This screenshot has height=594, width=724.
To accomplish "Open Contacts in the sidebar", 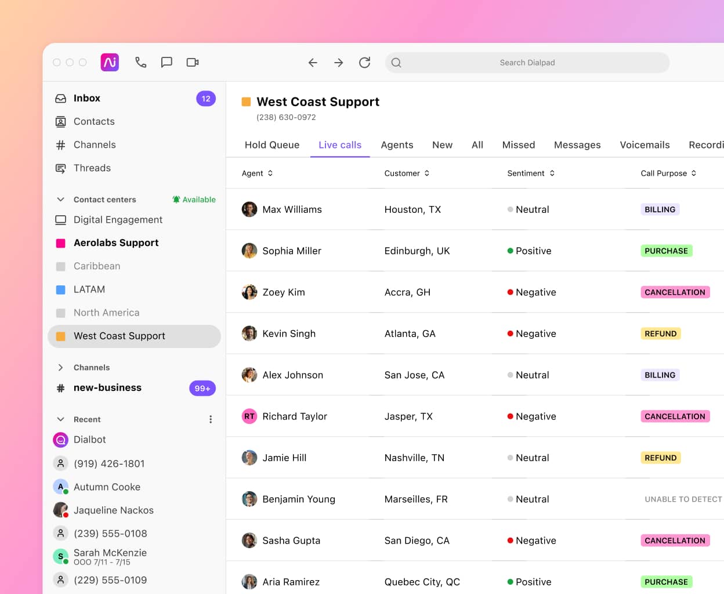I will click(94, 121).
